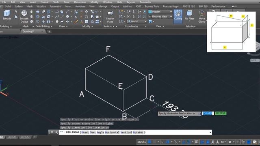Add a new drawing tab with plus
This screenshot has height=146, width=260.
pos(49,32)
